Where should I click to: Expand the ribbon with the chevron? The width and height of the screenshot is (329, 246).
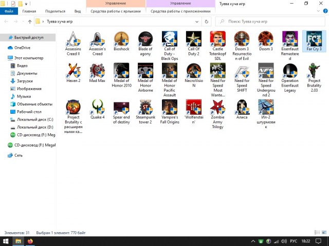318,11
